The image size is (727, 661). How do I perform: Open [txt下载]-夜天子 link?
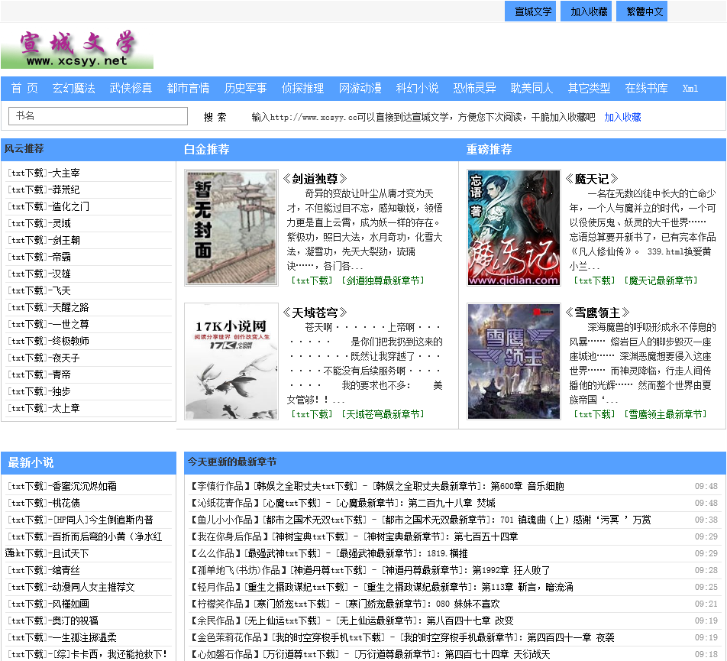[x=44, y=358]
